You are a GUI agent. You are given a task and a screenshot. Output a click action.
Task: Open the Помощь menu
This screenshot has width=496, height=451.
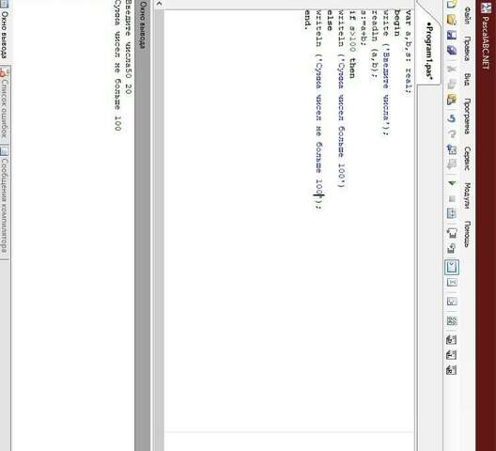(x=467, y=234)
